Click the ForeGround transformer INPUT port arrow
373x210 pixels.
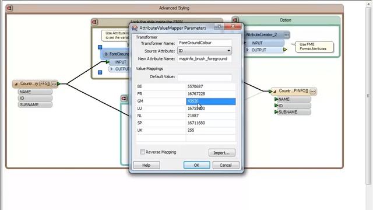(107, 62)
